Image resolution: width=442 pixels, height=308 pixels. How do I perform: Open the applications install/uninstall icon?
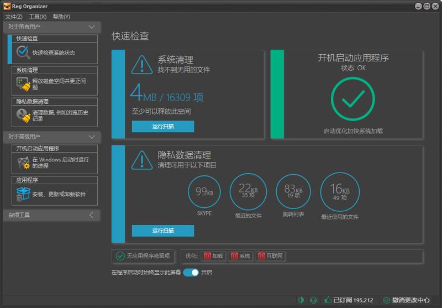click(23, 194)
